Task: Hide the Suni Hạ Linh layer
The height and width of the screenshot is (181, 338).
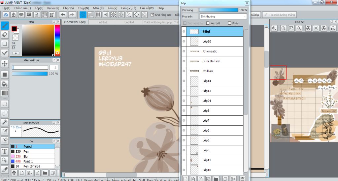Action: [184, 61]
